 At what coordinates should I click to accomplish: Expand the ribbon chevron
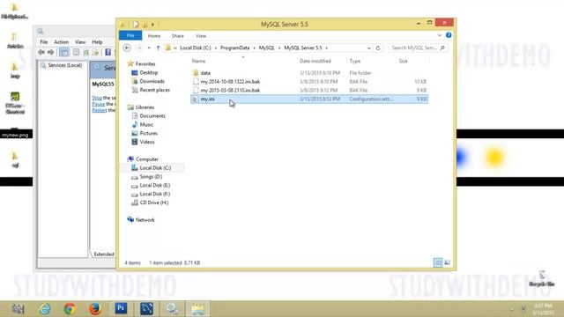440,35
